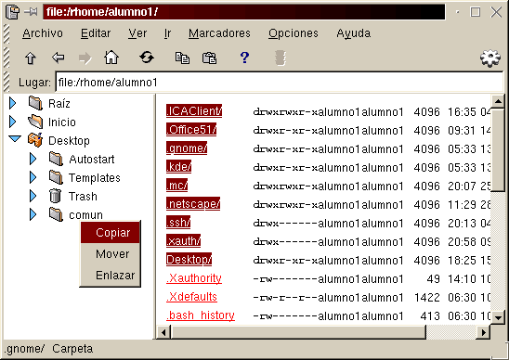The height and width of the screenshot is (360, 509).
Task: Click the Up directory arrow icon
Action: [x=31, y=58]
